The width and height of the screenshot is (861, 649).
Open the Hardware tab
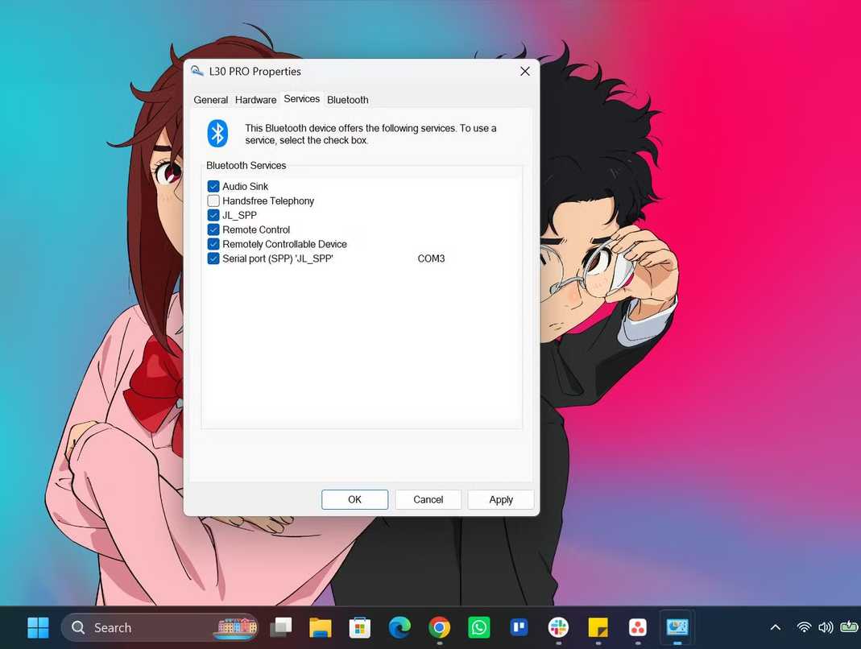pos(255,100)
